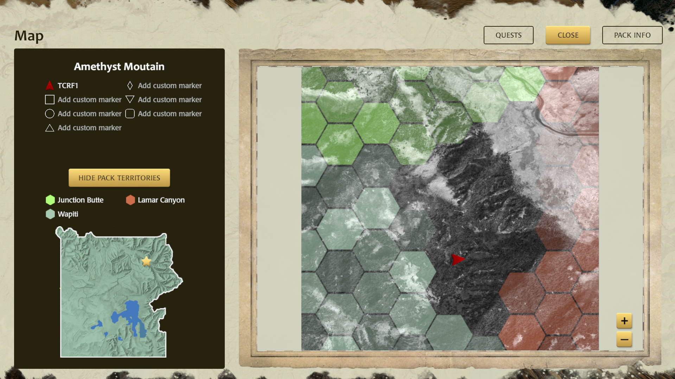Image resolution: width=675 pixels, height=379 pixels.
Task: Click the Junction Butte legend label
Action: point(81,200)
